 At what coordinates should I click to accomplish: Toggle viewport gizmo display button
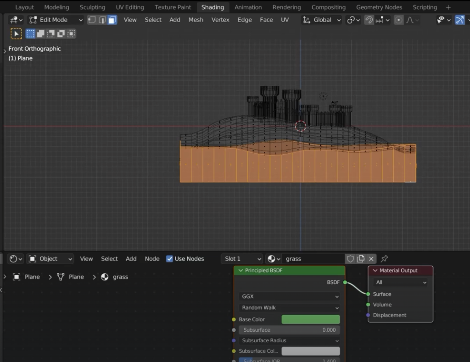[x=459, y=20]
